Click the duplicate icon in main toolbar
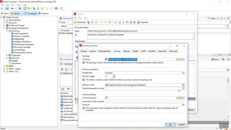Viewport: 231px width, 130px height. pyautogui.click(x=34, y=9)
